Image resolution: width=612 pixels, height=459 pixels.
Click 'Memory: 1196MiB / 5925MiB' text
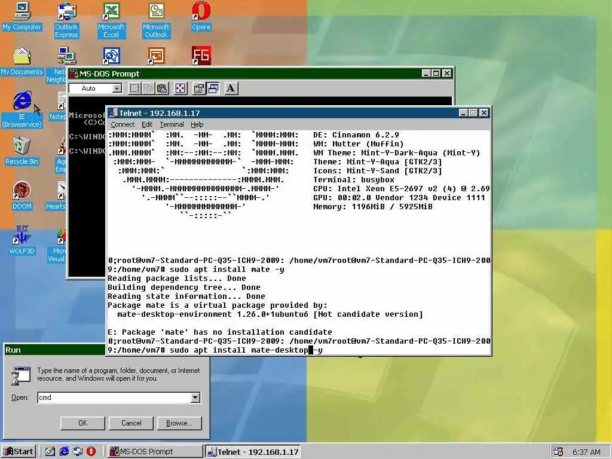click(373, 207)
